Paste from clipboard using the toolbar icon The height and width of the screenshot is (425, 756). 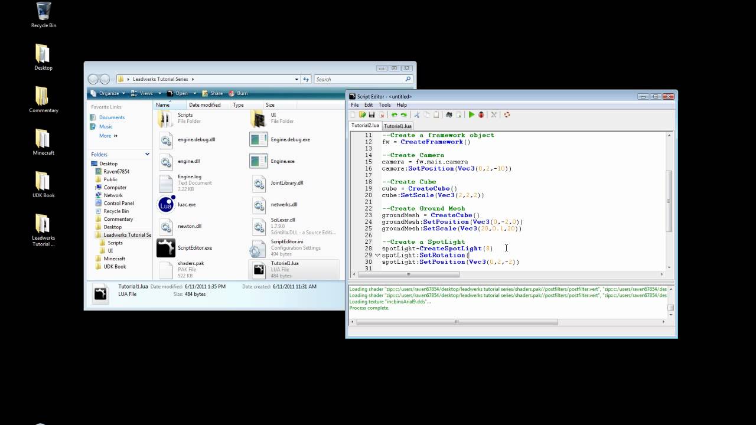click(x=436, y=115)
